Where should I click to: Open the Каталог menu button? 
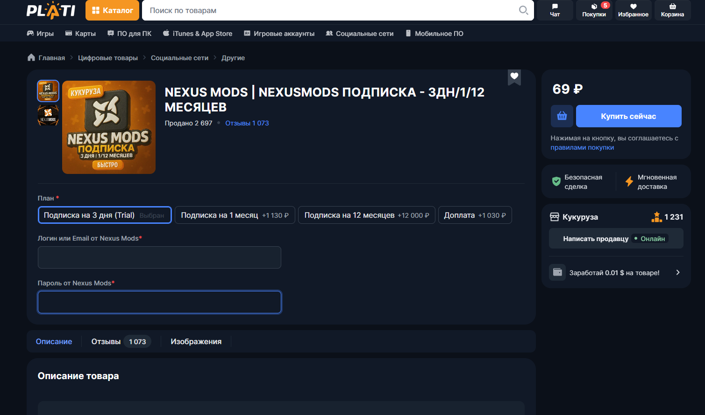coord(112,10)
